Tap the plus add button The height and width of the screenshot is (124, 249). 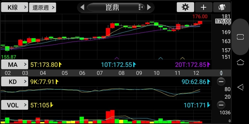pos(204,7)
